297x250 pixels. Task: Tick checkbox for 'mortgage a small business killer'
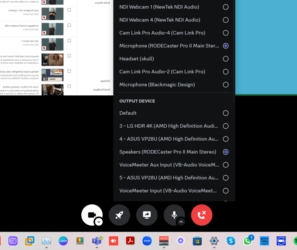(x=69, y=25)
